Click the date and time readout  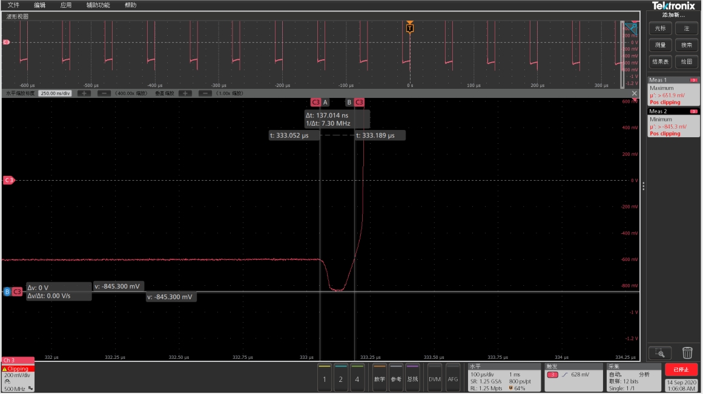(x=681, y=386)
